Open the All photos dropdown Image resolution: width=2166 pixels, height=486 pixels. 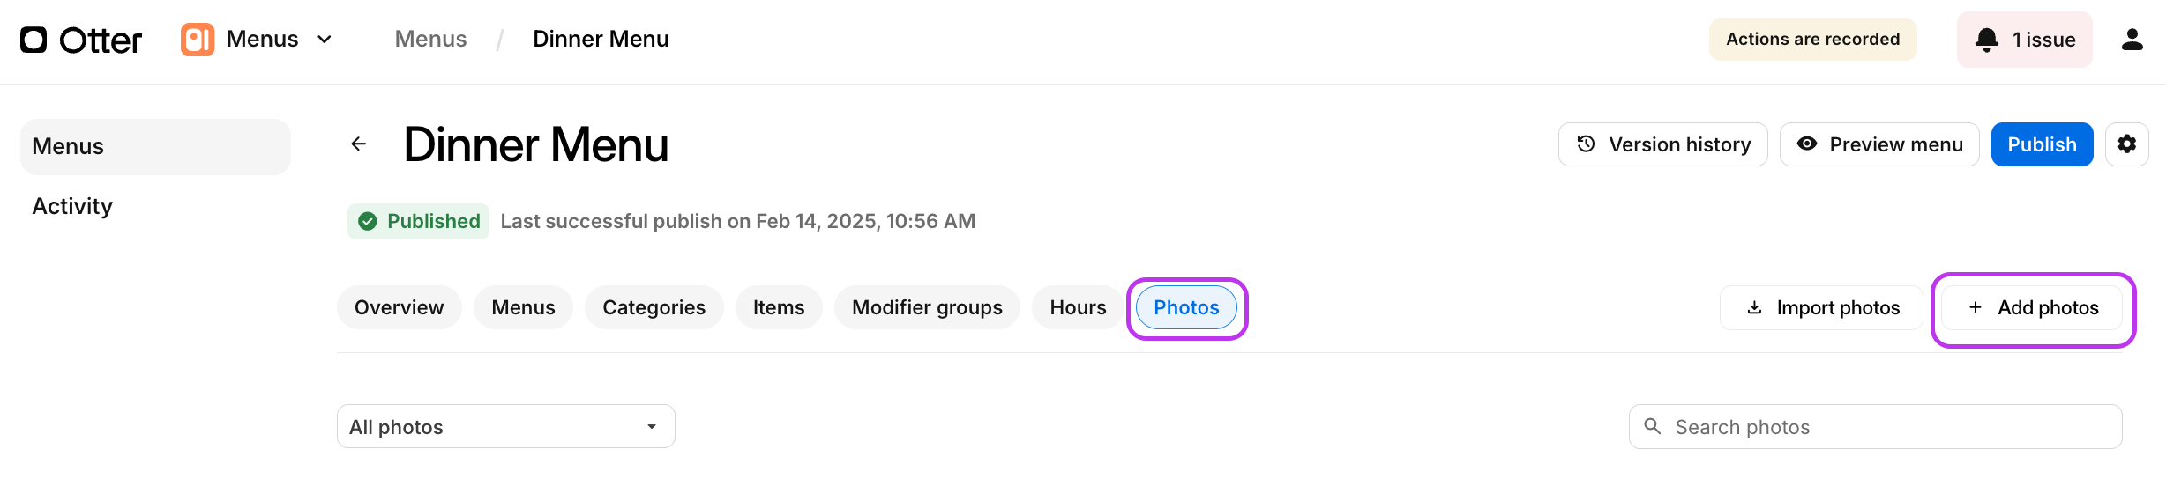(x=505, y=426)
